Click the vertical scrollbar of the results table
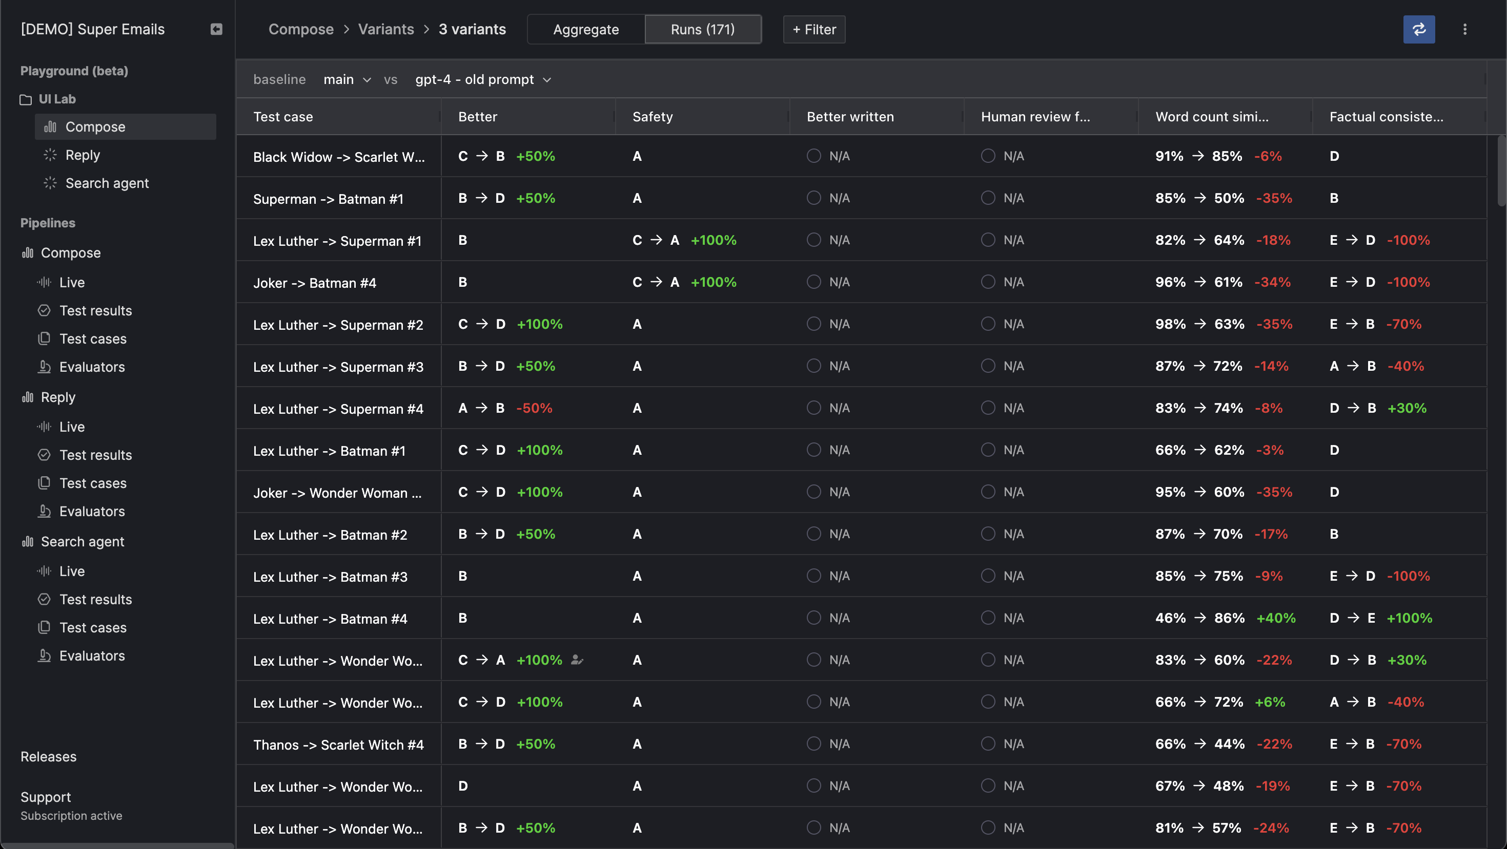This screenshot has height=849, width=1507. [x=1501, y=171]
